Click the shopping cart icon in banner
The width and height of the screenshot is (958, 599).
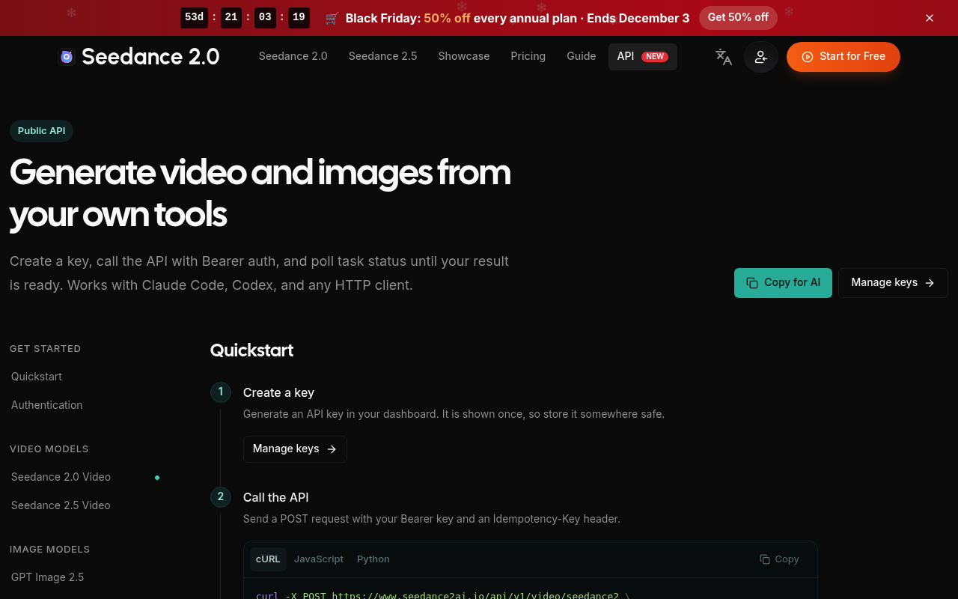coord(332,18)
